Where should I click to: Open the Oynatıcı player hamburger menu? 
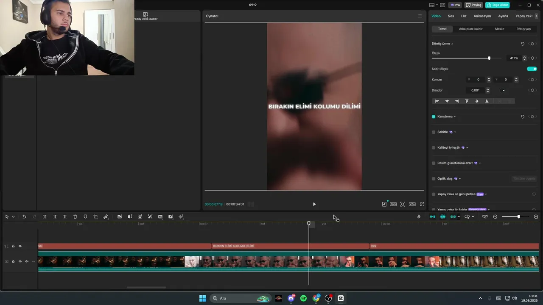pos(420,16)
